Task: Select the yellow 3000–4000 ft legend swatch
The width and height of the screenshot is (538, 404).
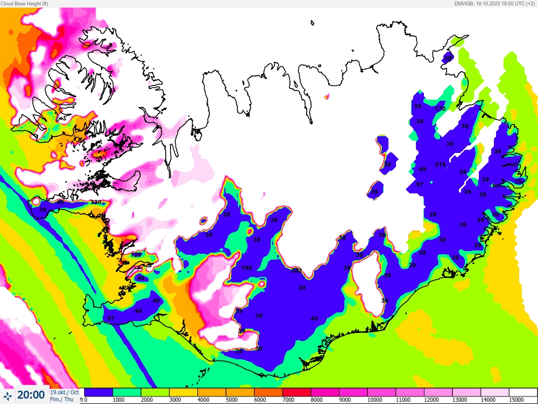Action: tap(183, 392)
